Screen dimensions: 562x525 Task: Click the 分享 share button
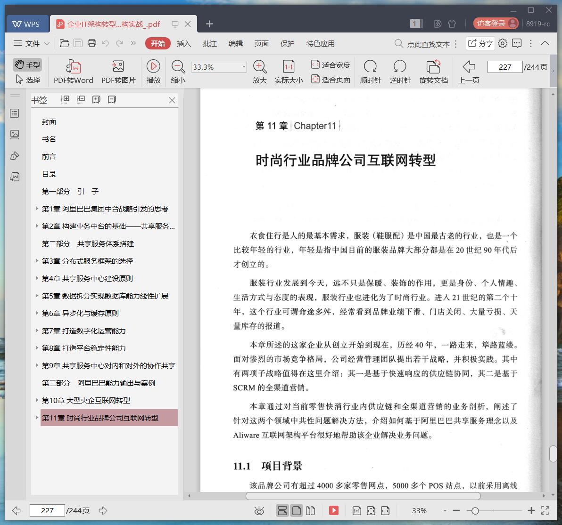480,43
